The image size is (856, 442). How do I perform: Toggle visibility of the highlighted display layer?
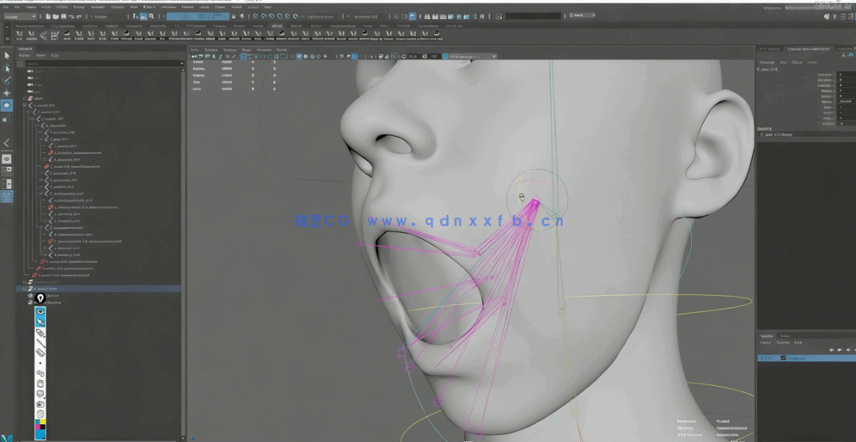click(x=762, y=358)
